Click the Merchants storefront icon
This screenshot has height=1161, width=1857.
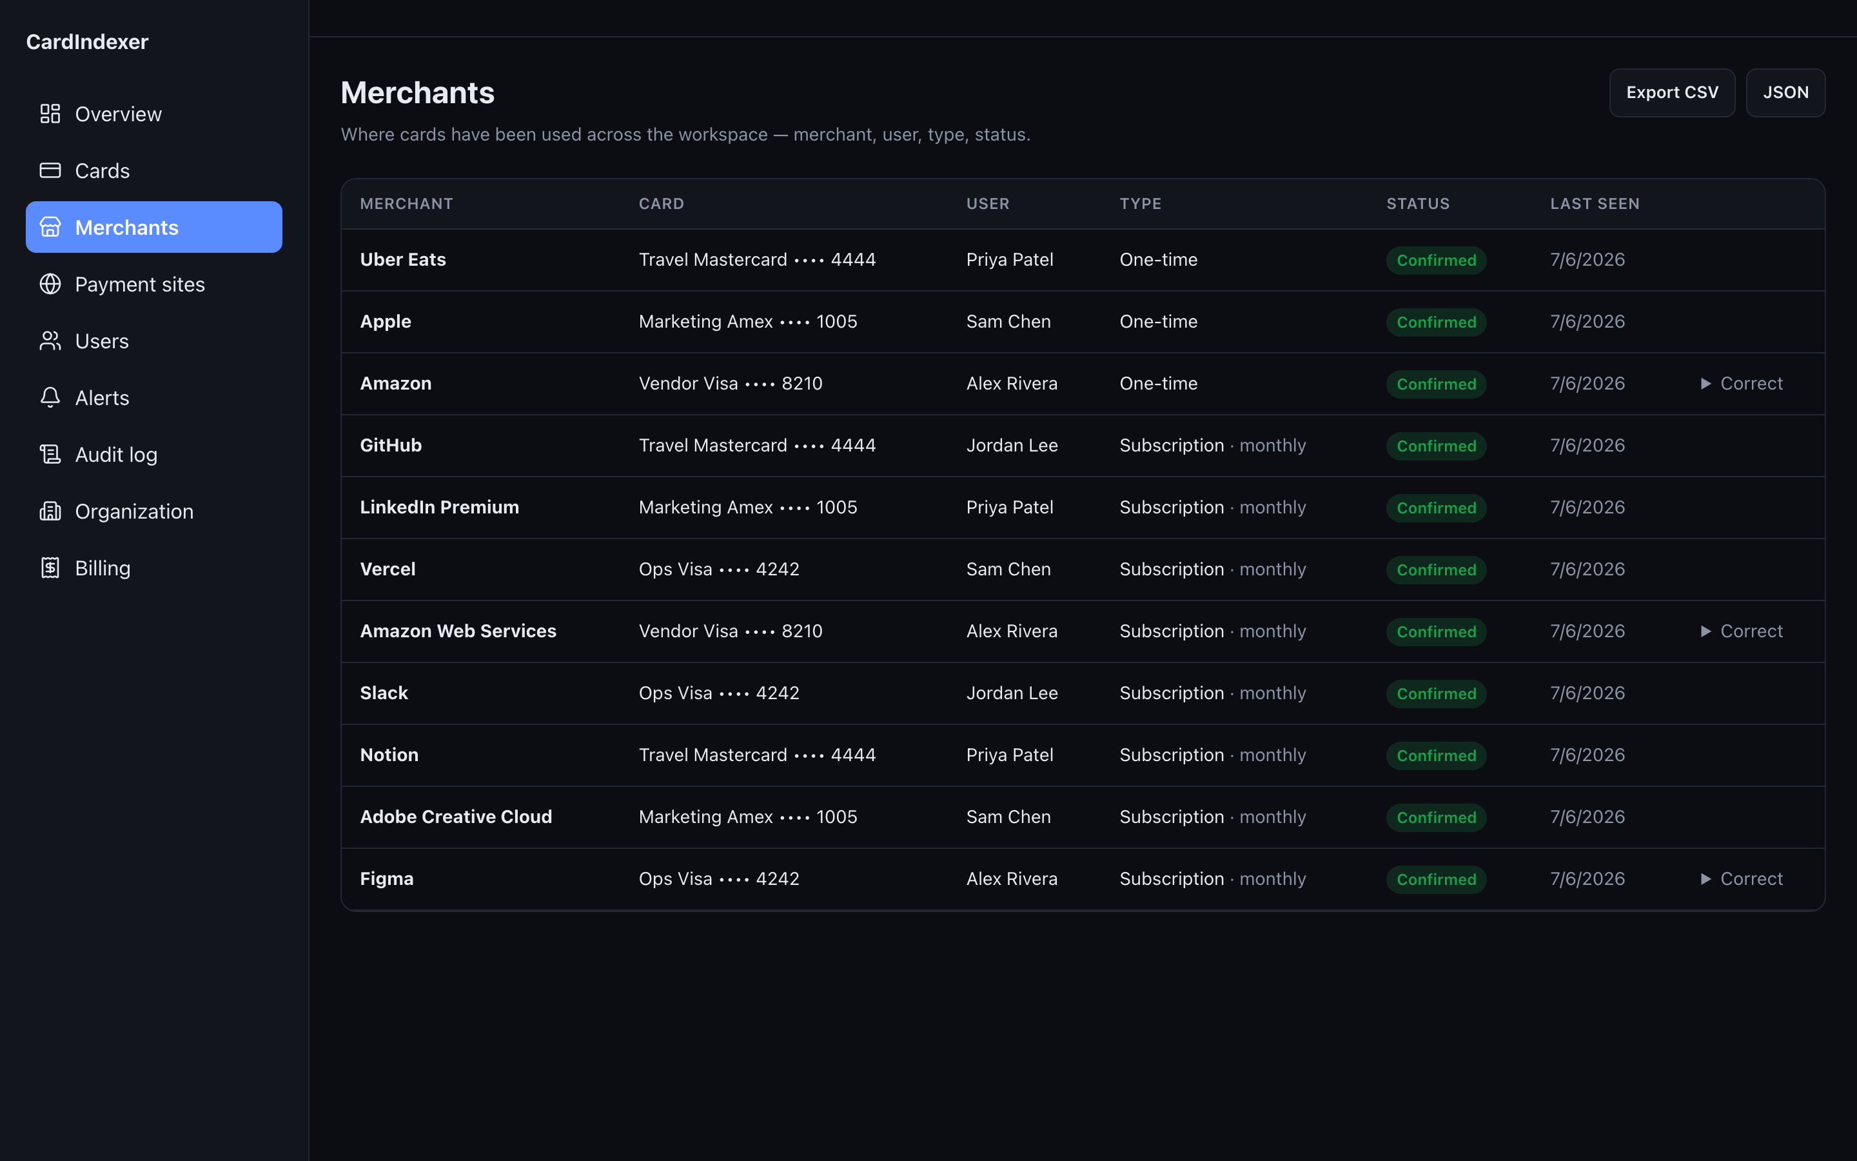[50, 227]
